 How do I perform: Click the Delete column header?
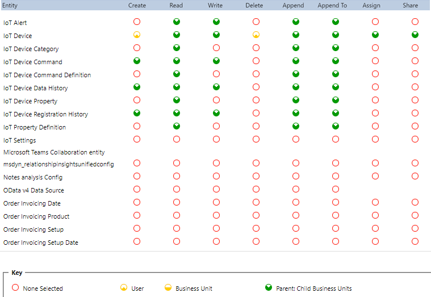pos(254,6)
